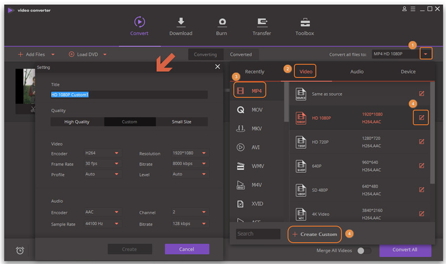Click the Title text field
This screenshot has width=446, height=264.
129,94
